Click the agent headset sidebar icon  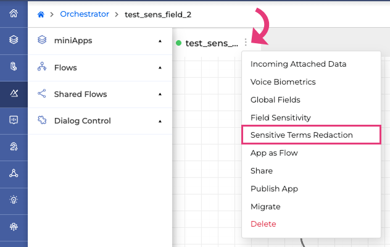pos(14,146)
